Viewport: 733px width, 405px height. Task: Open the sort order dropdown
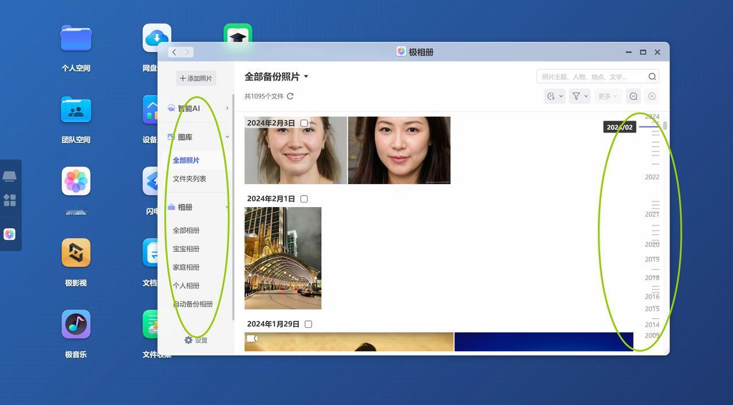pos(554,96)
